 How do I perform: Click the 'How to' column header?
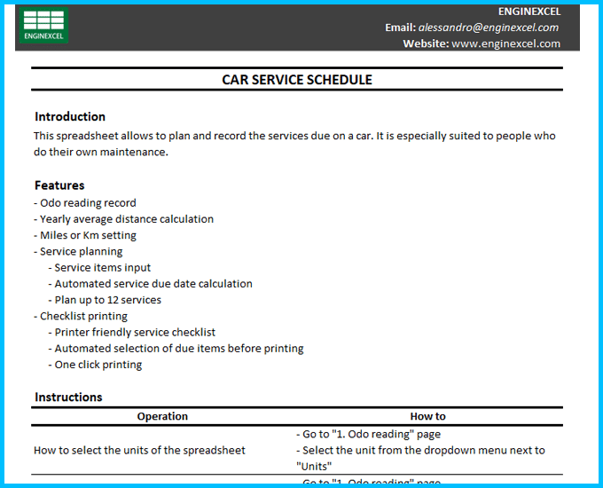pos(428,416)
